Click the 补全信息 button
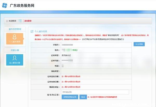The height and width of the screenshot is (107, 156). [x=139, y=44]
